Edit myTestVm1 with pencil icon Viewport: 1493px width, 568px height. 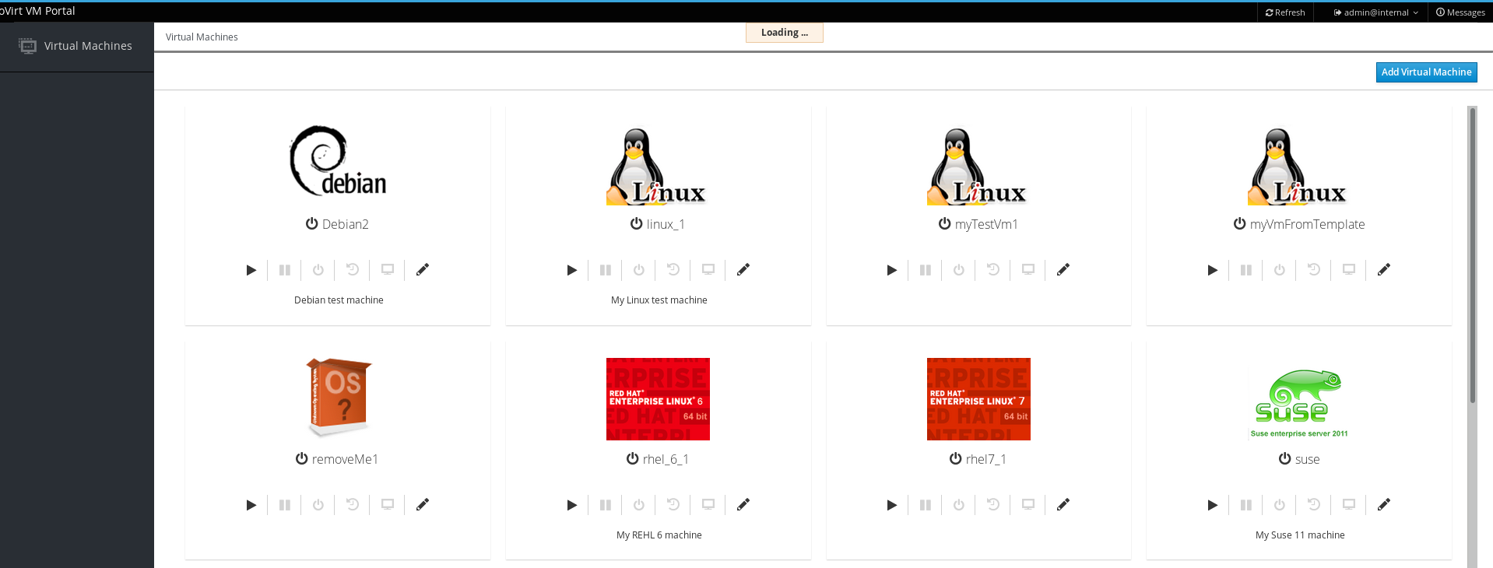tap(1063, 270)
